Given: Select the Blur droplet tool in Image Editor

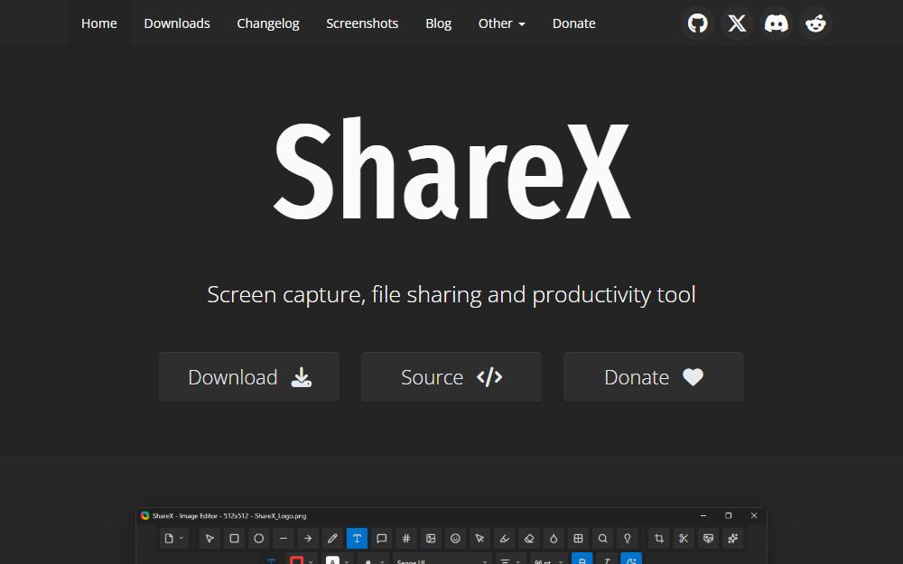Looking at the screenshot, I should [554, 539].
